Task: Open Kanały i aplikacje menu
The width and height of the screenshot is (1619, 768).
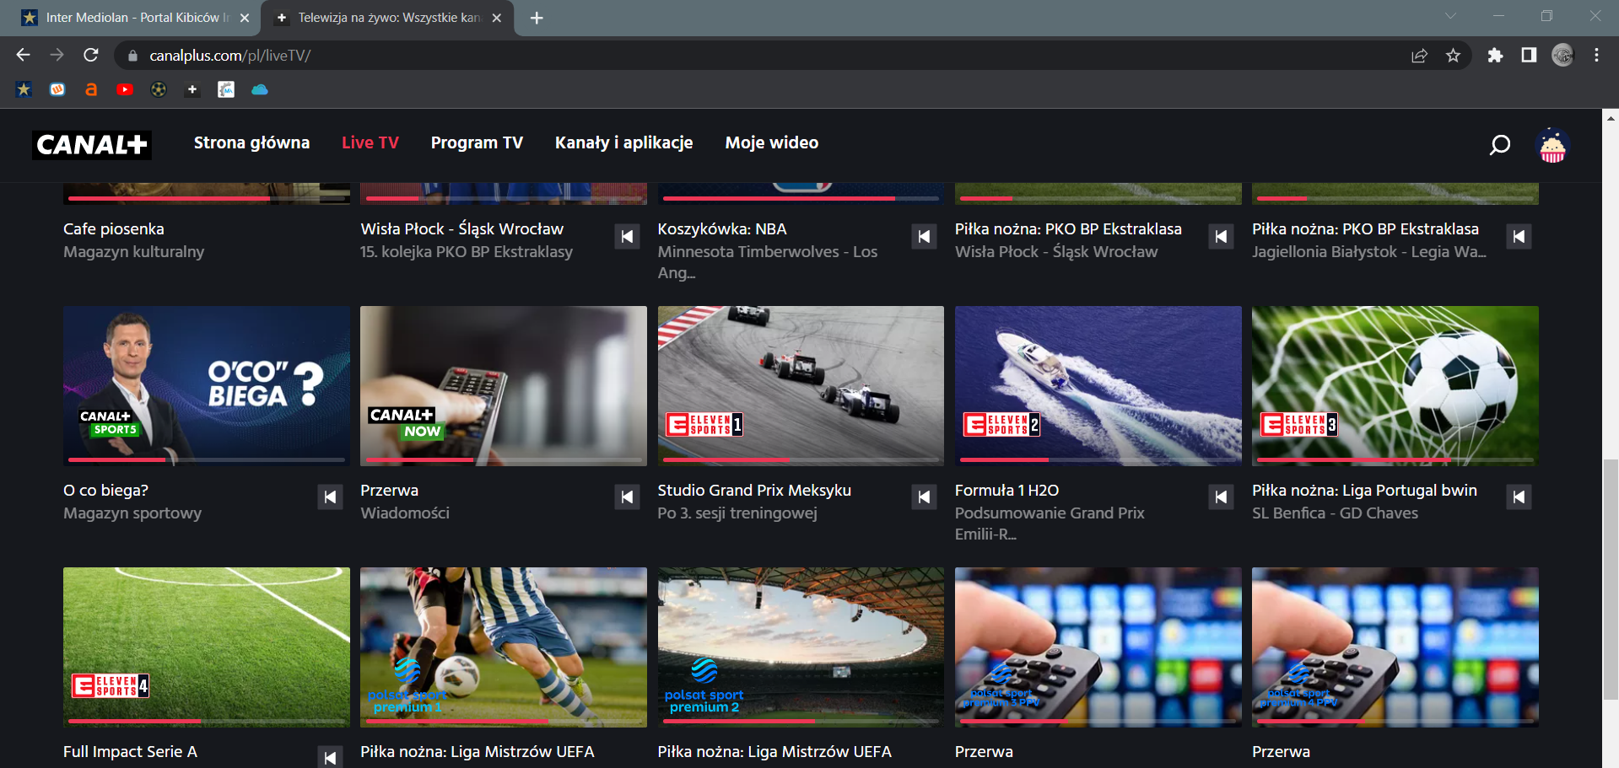Action: (623, 142)
